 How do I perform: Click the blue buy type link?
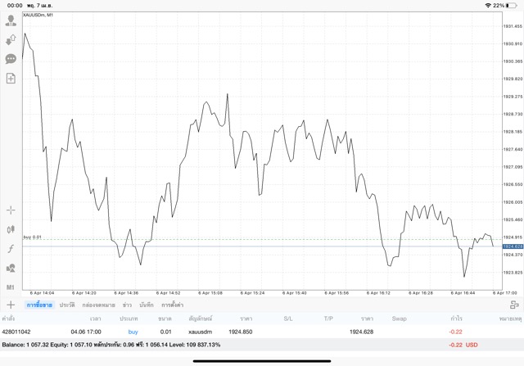tap(133, 331)
